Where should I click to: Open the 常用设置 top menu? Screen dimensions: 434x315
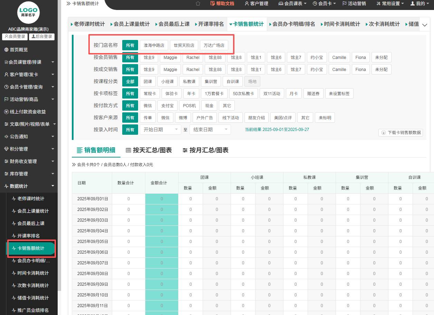click(390, 3)
